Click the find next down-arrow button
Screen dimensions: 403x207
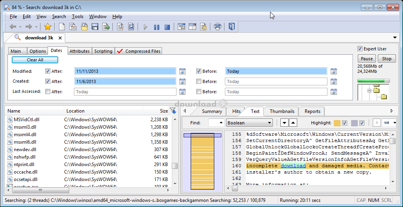284,123
